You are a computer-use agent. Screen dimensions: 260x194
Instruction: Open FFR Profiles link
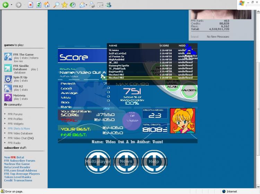(15, 119)
